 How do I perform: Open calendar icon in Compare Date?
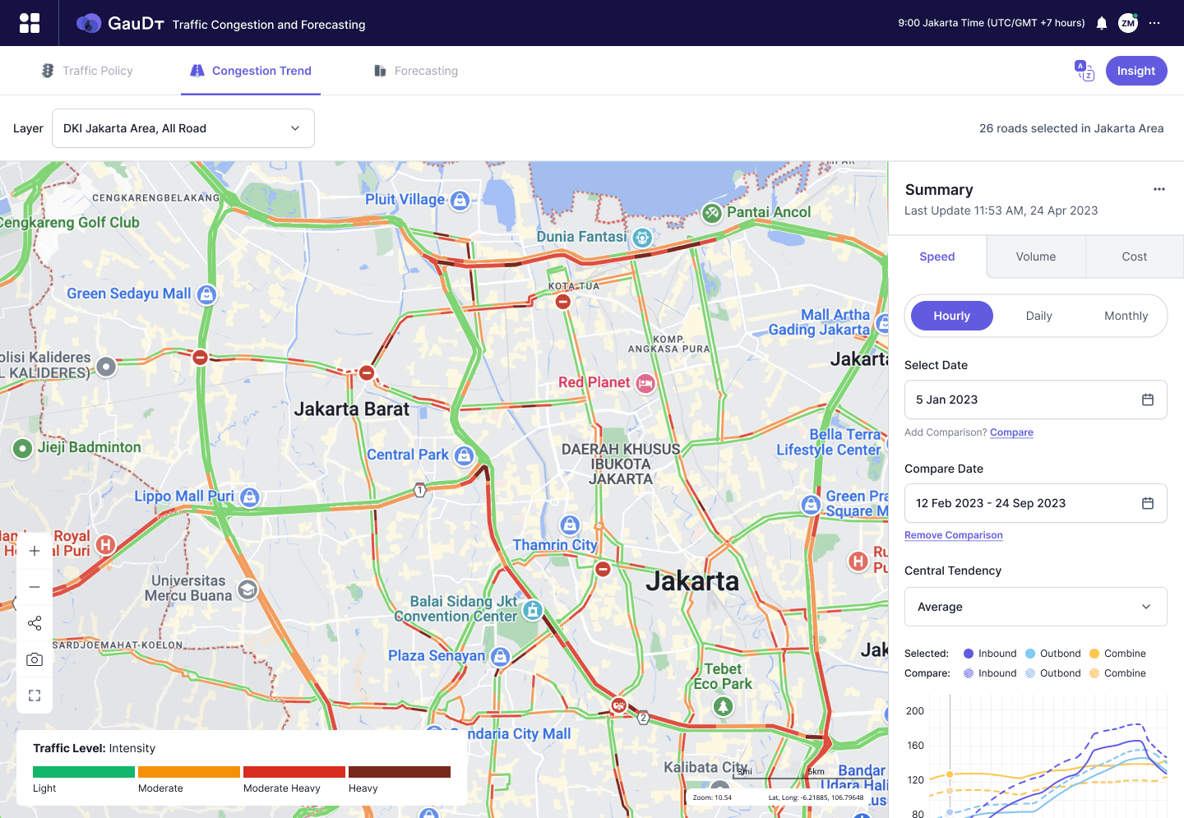pos(1148,503)
